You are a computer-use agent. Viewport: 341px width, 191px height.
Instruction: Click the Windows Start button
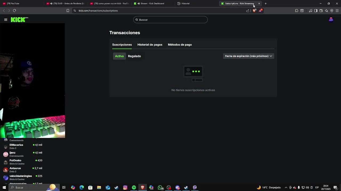[x=4, y=188]
